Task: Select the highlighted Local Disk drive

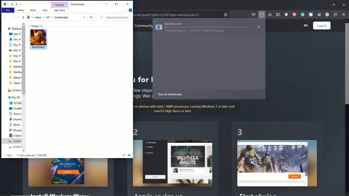Action: click(x=12, y=141)
